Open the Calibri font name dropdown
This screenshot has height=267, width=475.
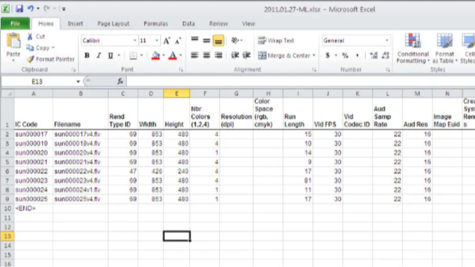point(135,41)
